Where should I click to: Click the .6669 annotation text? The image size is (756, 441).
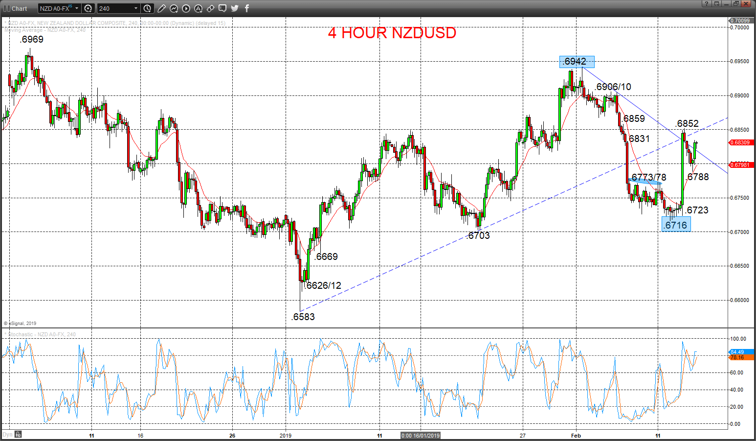coord(326,256)
